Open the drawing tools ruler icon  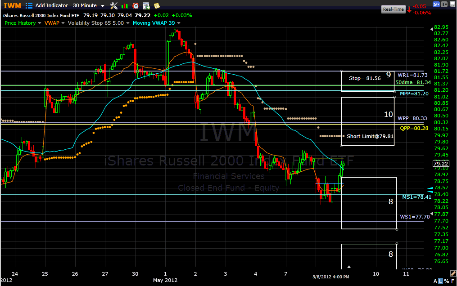point(452,273)
